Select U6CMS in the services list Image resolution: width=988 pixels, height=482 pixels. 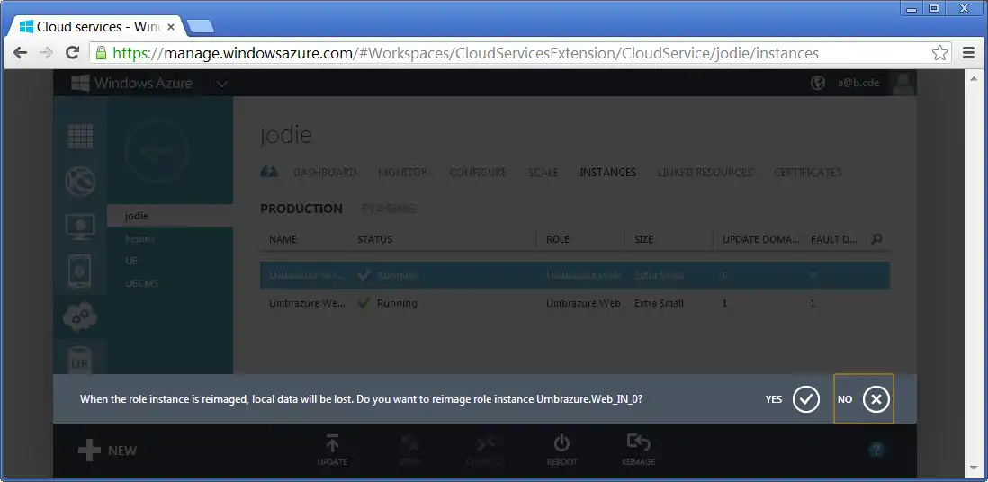pos(142,283)
